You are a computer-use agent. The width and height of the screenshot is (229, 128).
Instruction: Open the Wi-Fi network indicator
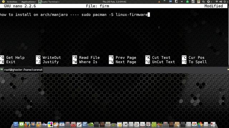(x=217, y=2)
